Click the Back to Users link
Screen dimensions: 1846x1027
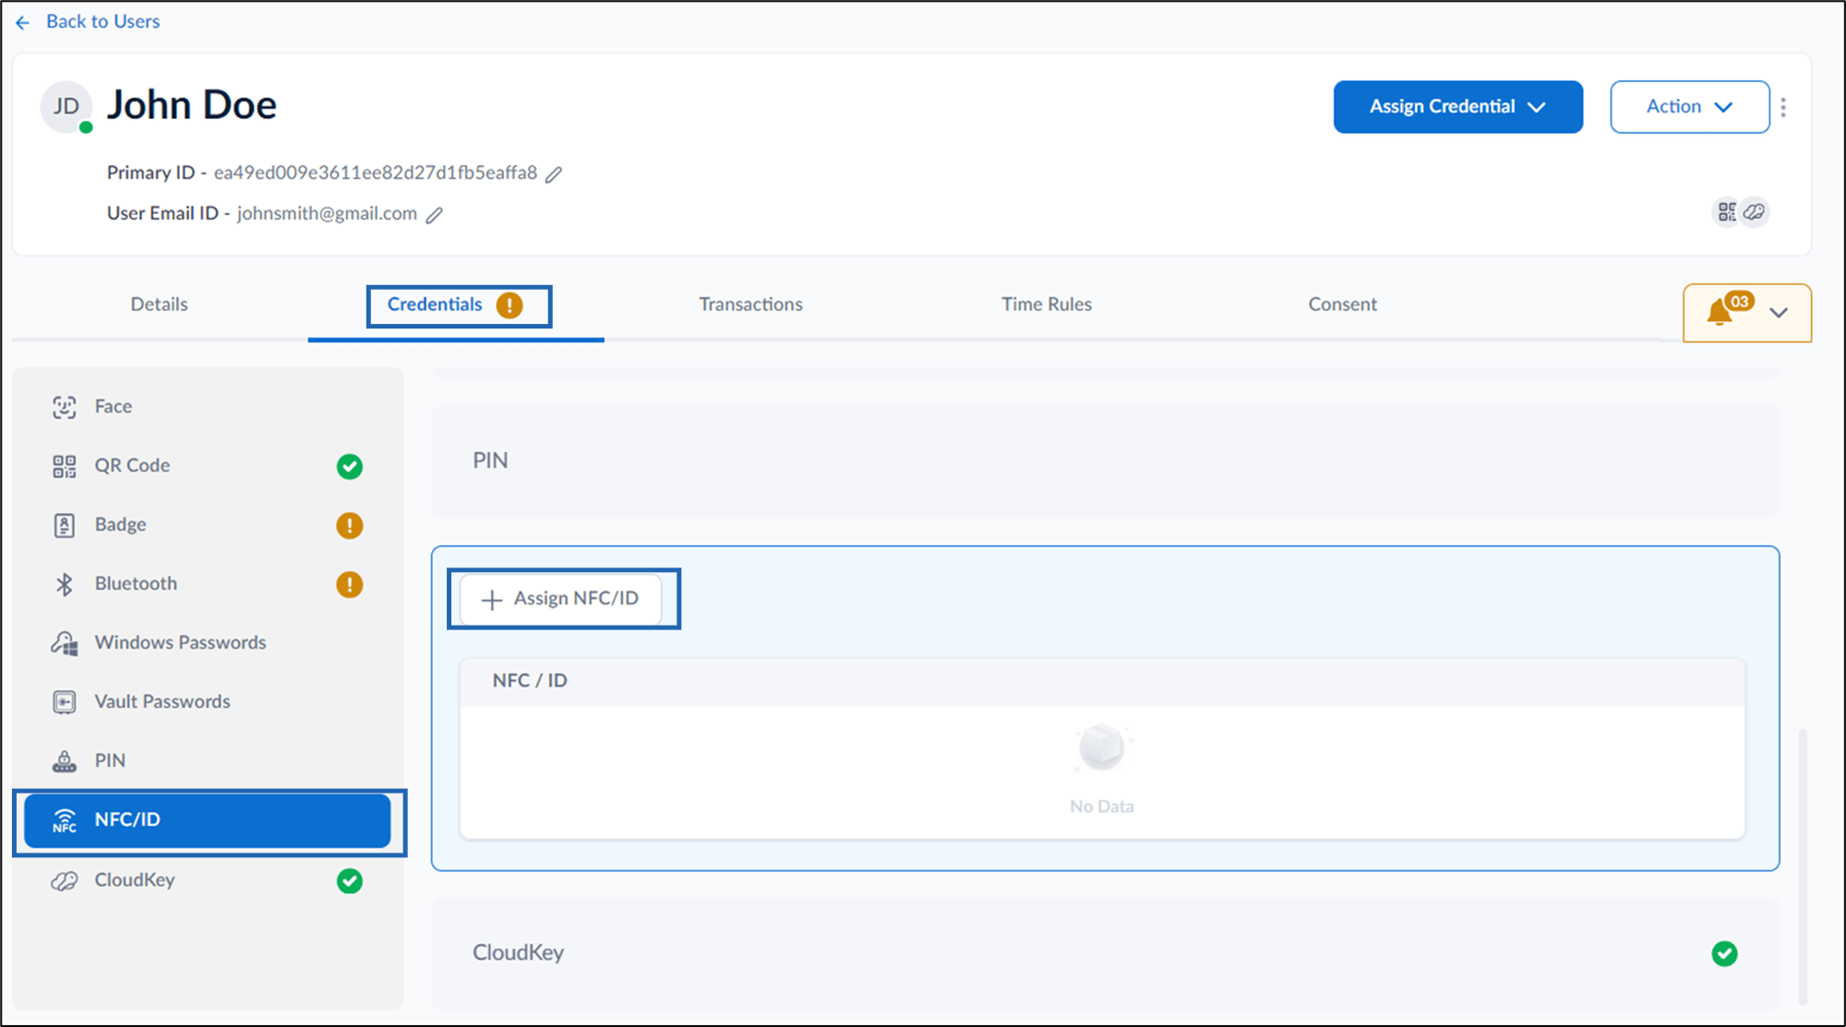click(x=102, y=21)
